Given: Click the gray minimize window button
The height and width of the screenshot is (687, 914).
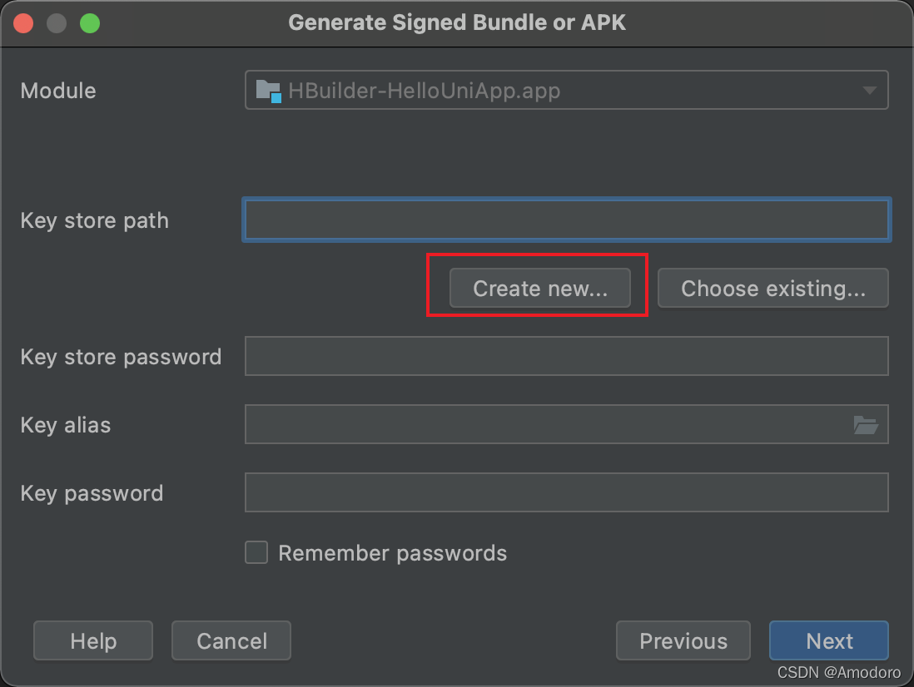Looking at the screenshot, I should 57,23.
